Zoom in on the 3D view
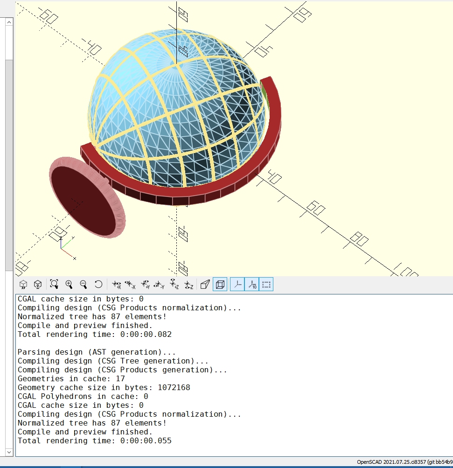 [69, 284]
